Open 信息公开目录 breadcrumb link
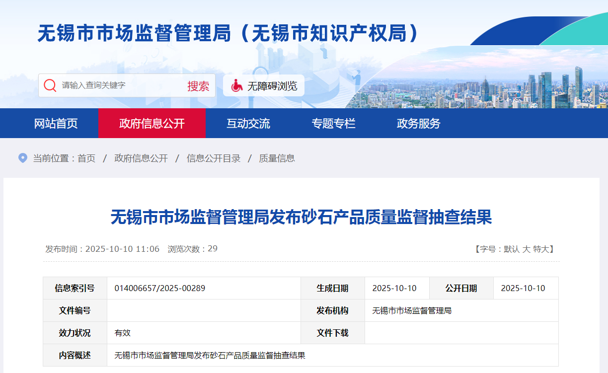608x373 pixels. pyautogui.click(x=214, y=158)
